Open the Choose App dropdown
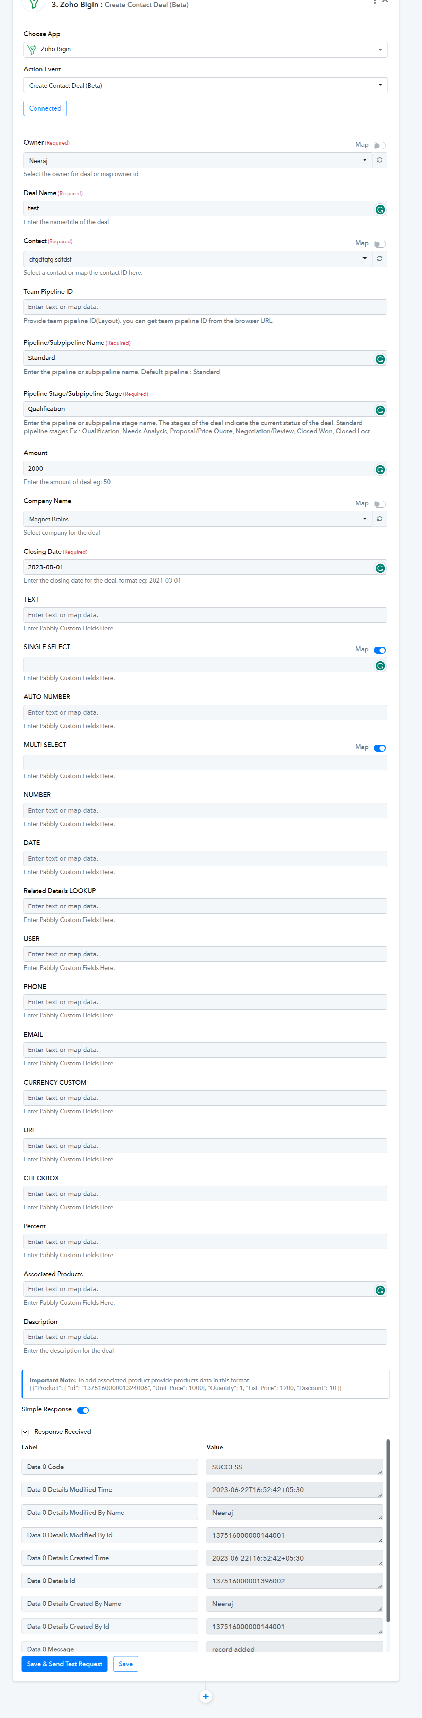Image resolution: width=422 pixels, height=1718 pixels. (x=205, y=49)
